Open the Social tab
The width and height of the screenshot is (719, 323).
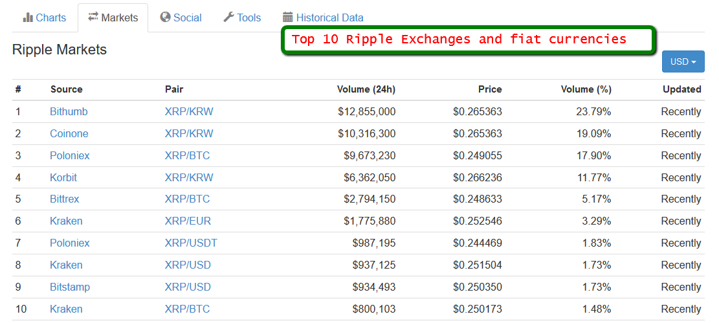[x=187, y=17]
